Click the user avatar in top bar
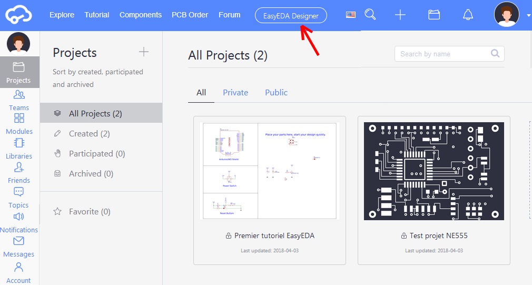The image size is (532, 285). point(507,14)
